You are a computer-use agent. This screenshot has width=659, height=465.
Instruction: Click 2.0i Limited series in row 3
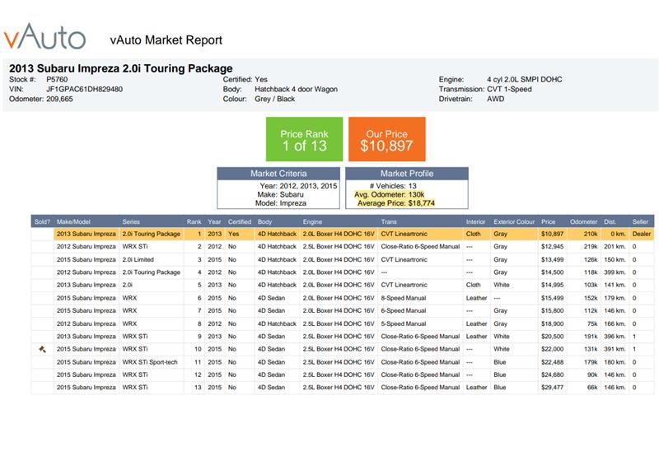pyautogui.click(x=138, y=259)
